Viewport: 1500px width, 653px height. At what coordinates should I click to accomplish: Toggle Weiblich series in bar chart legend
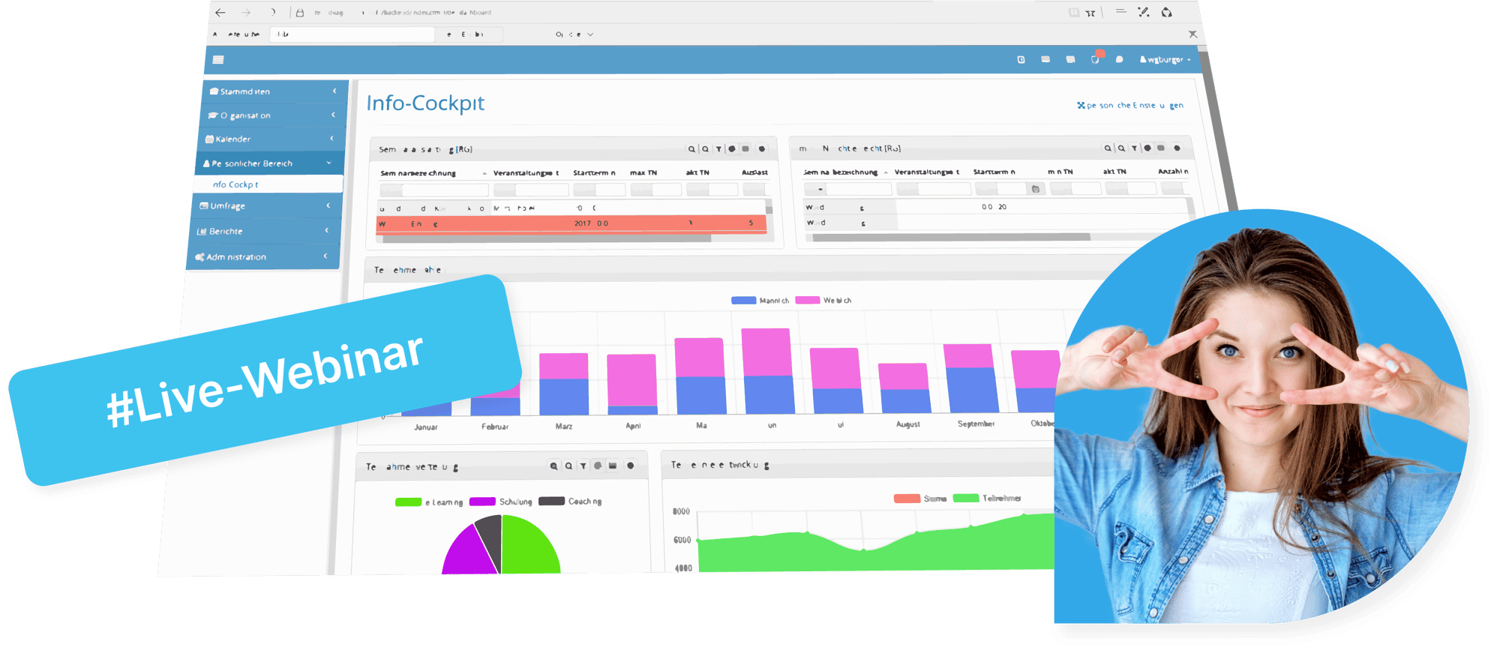pyautogui.click(x=823, y=301)
